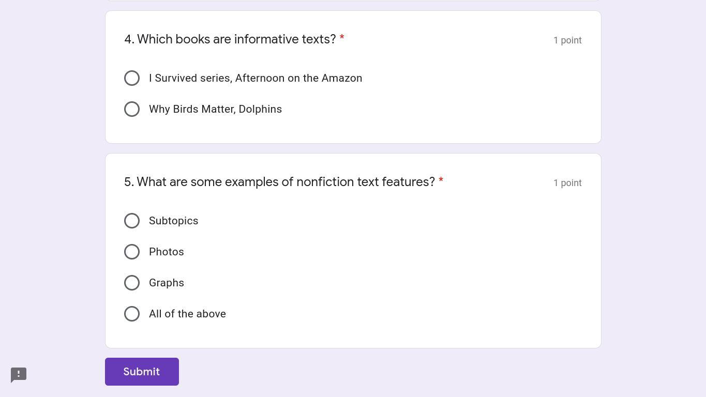Choose the All of the above radio circle

[x=132, y=314]
